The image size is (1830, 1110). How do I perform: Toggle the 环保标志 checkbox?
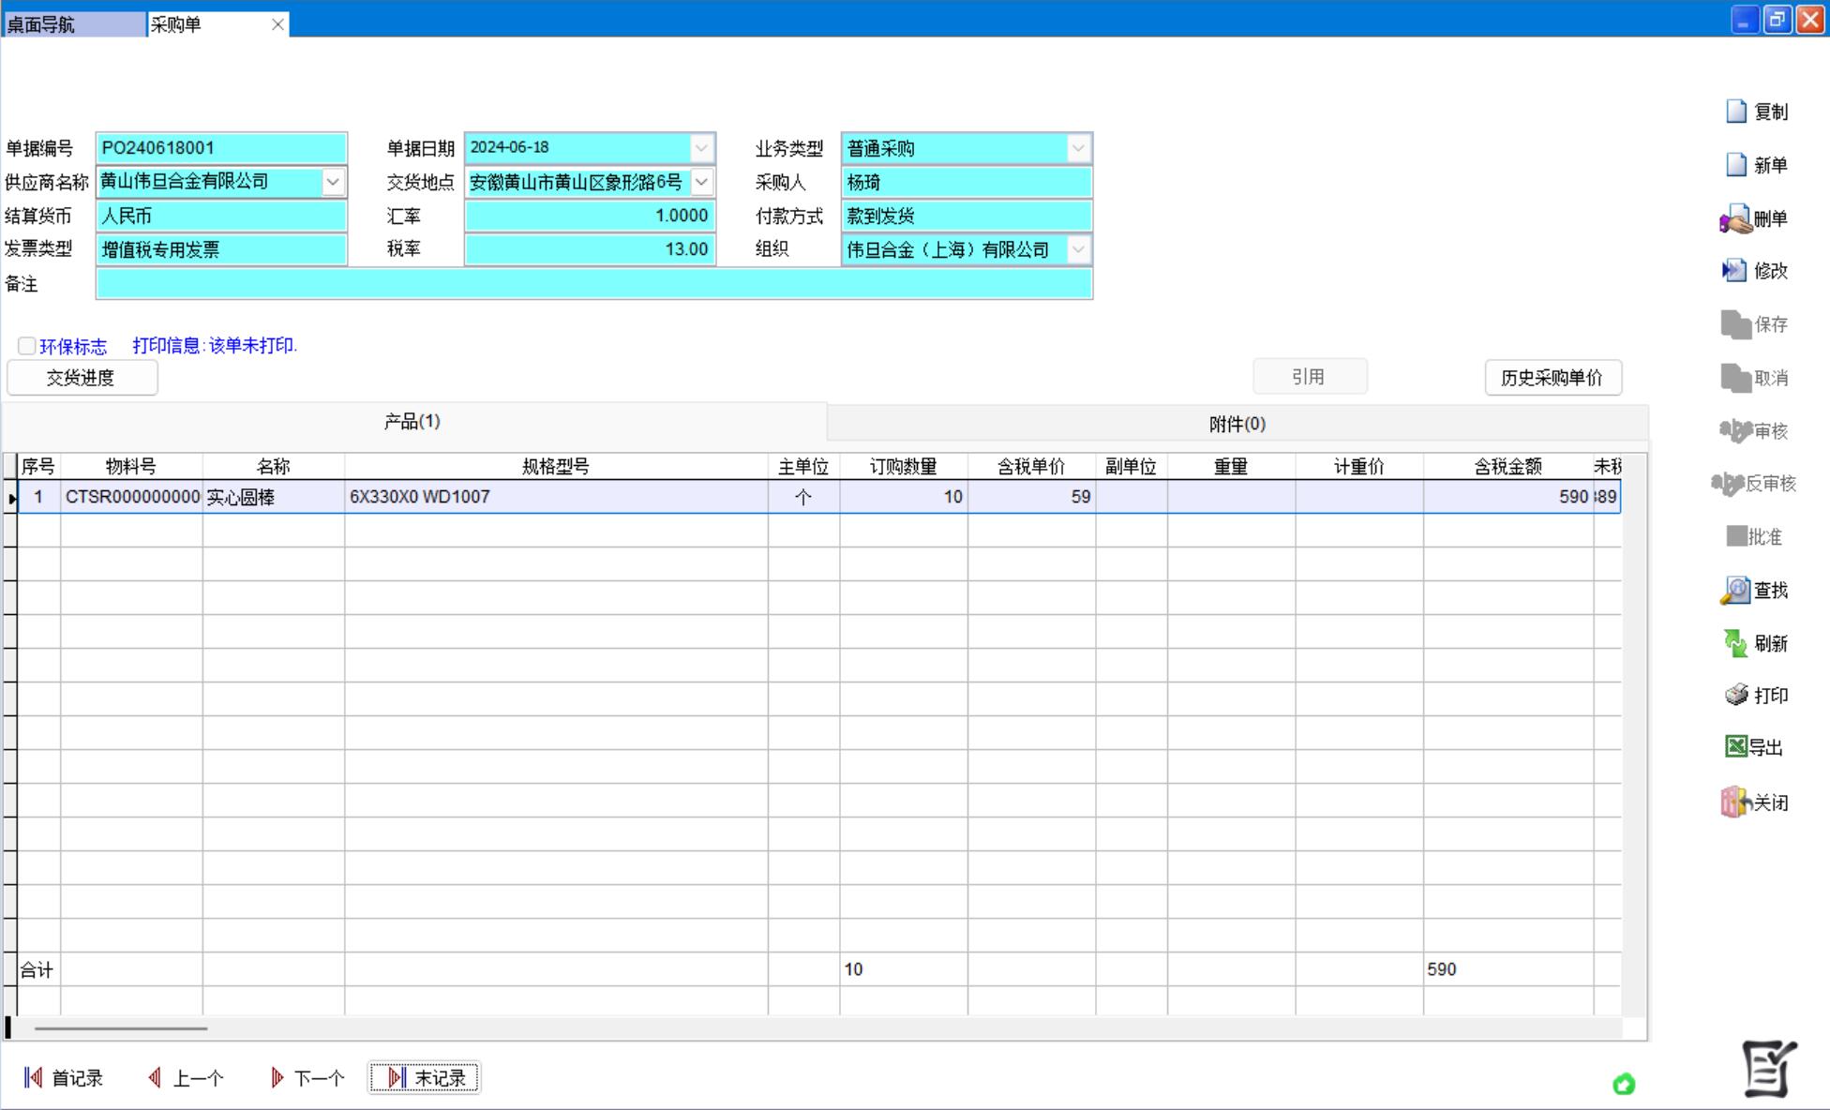(x=27, y=346)
